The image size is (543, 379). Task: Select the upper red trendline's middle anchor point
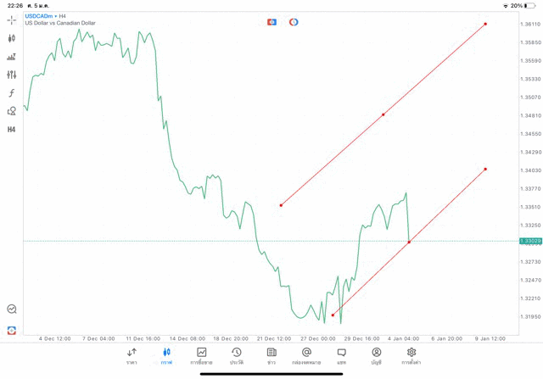click(383, 114)
